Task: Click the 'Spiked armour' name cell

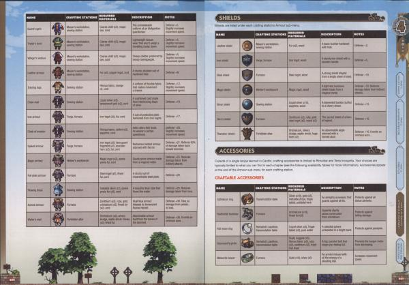Action: point(38,146)
